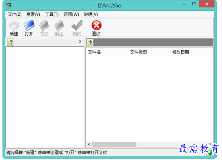Viewport: 222px width, 160px height.
Task: Open the 说明(V) help menu
Action: click(x=91, y=14)
